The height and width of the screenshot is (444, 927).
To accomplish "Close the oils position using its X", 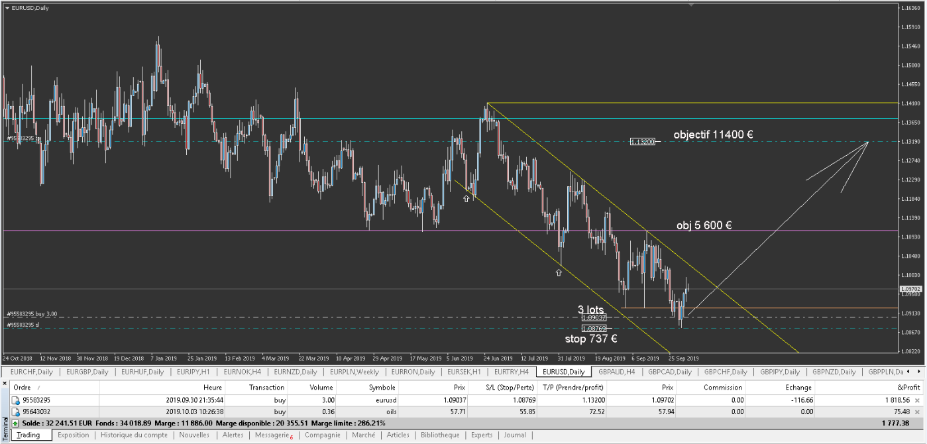I will click(918, 412).
